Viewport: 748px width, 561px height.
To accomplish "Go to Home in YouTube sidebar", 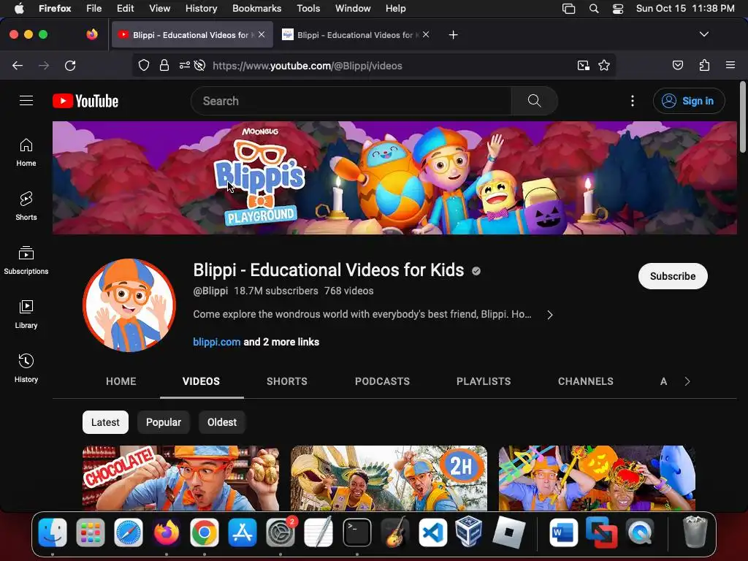I will [26, 152].
